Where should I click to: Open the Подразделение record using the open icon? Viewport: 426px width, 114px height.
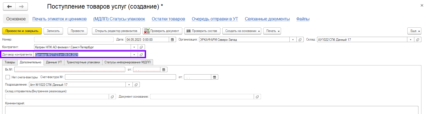coord(136,85)
